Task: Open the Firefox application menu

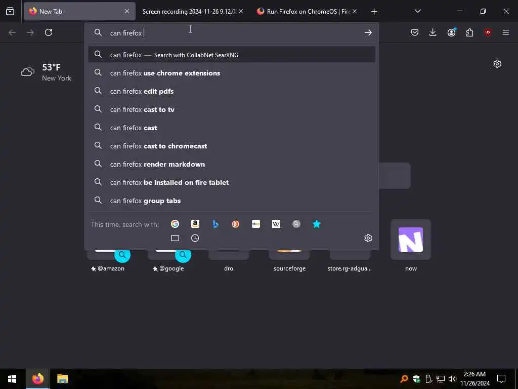Action: [506, 32]
